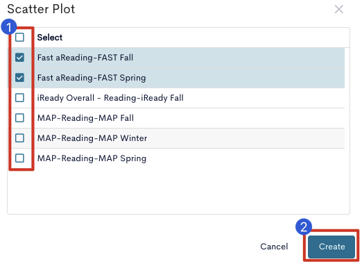
Task: Click the Fast aReading-FAST Spring row text
Action: click(x=92, y=78)
